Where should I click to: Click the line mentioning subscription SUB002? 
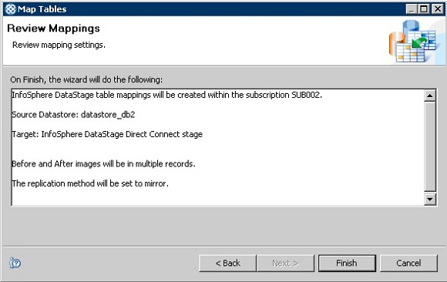point(166,95)
